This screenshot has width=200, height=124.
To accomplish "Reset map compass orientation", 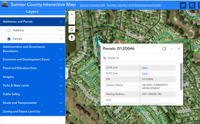I will (x=72, y=38).
